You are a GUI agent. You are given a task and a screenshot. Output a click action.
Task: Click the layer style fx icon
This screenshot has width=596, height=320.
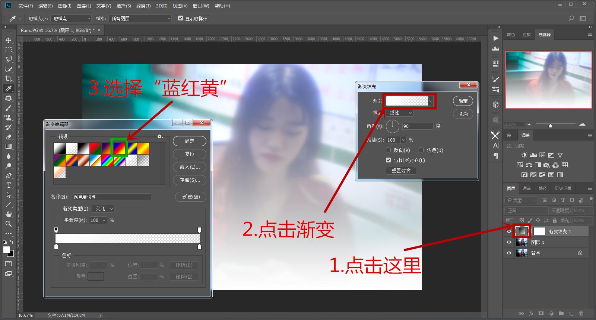tap(531, 314)
